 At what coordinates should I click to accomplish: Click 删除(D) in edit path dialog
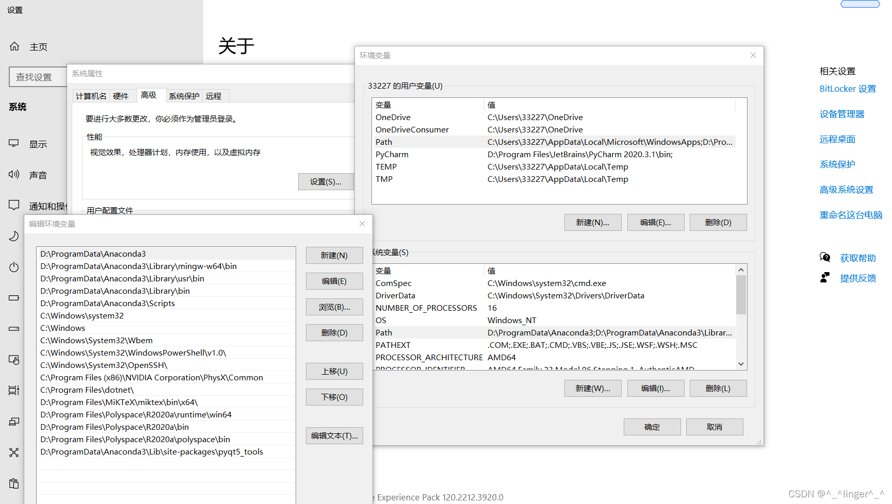pos(334,333)
